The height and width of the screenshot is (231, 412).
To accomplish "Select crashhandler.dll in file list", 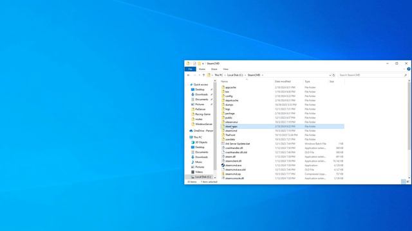I will (234, 148).
